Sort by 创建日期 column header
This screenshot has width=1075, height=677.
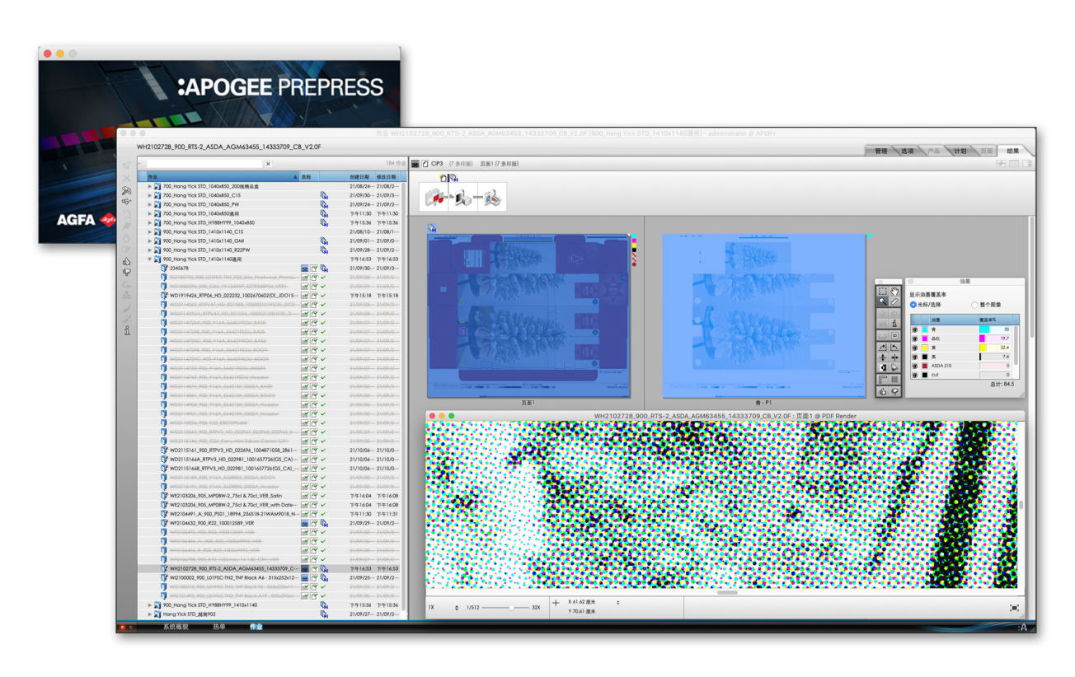point(361,177)
